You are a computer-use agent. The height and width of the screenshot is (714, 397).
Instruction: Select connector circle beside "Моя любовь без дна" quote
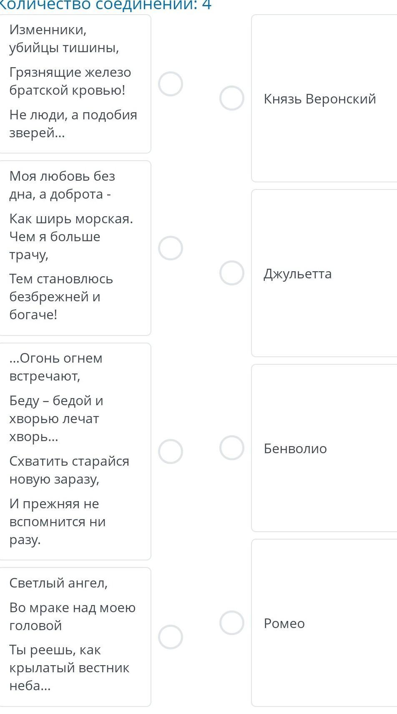coord(171,248)
